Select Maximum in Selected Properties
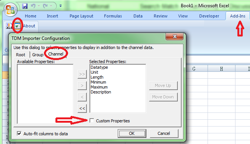250x144 pixels. pyautogui.click(x=99, y=87)
